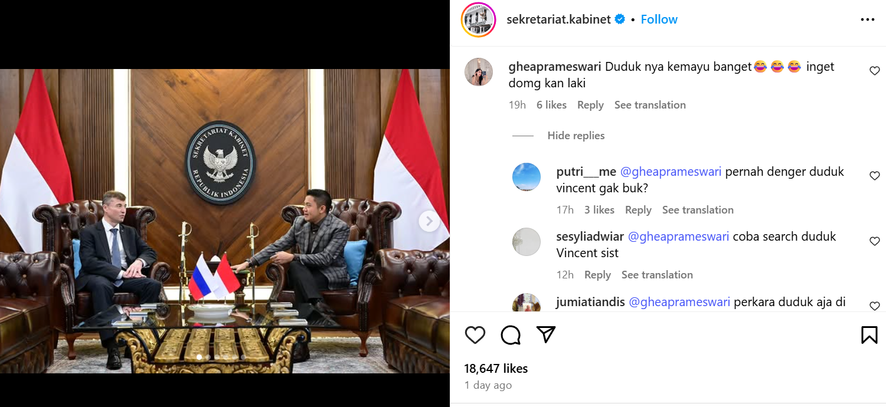
Task: See translation of putri___me's reply
Action: pyautogui.click(x=698, y=210)
